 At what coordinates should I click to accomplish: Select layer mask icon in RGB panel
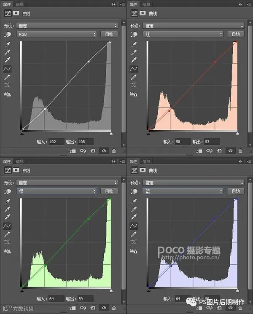16,13
